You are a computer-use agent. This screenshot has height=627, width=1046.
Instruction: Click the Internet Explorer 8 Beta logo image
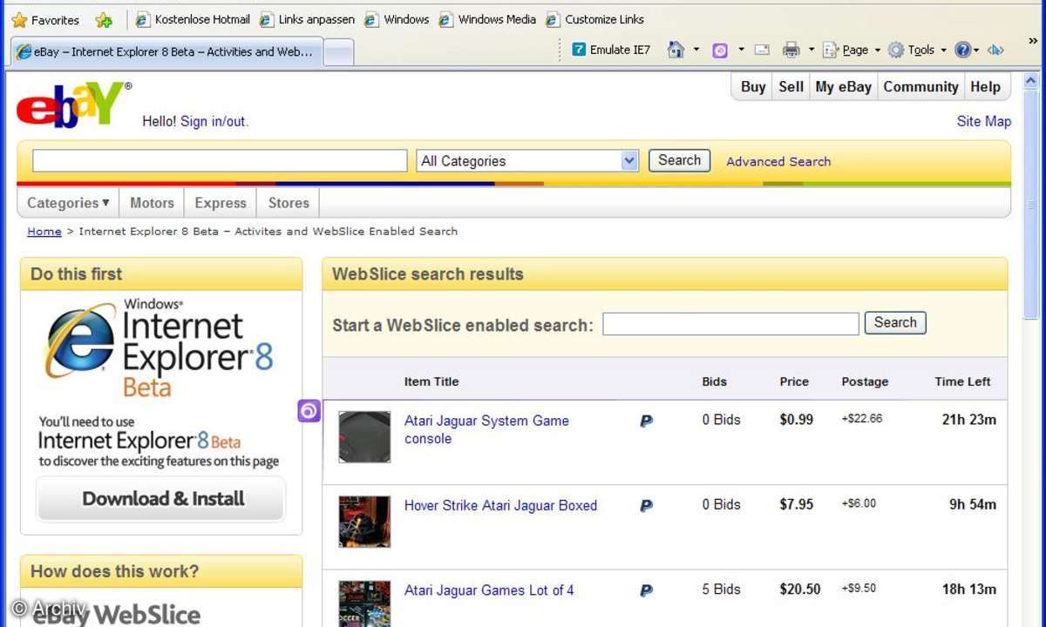click(x=160, y=347)
